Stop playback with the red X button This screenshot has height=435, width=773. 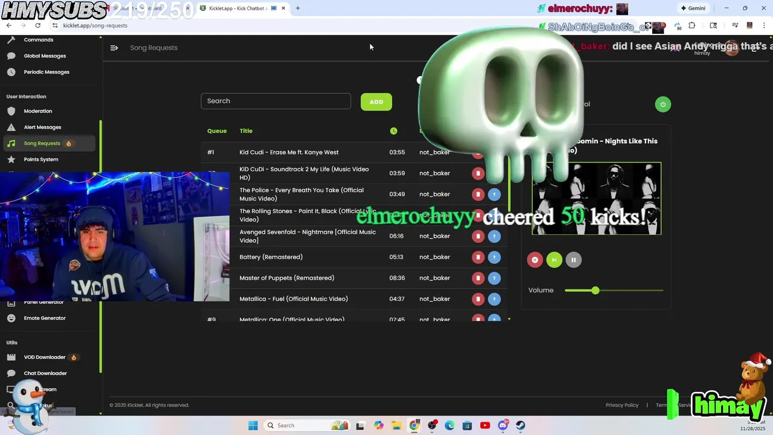pyautogui.click(x=534, y=260)
